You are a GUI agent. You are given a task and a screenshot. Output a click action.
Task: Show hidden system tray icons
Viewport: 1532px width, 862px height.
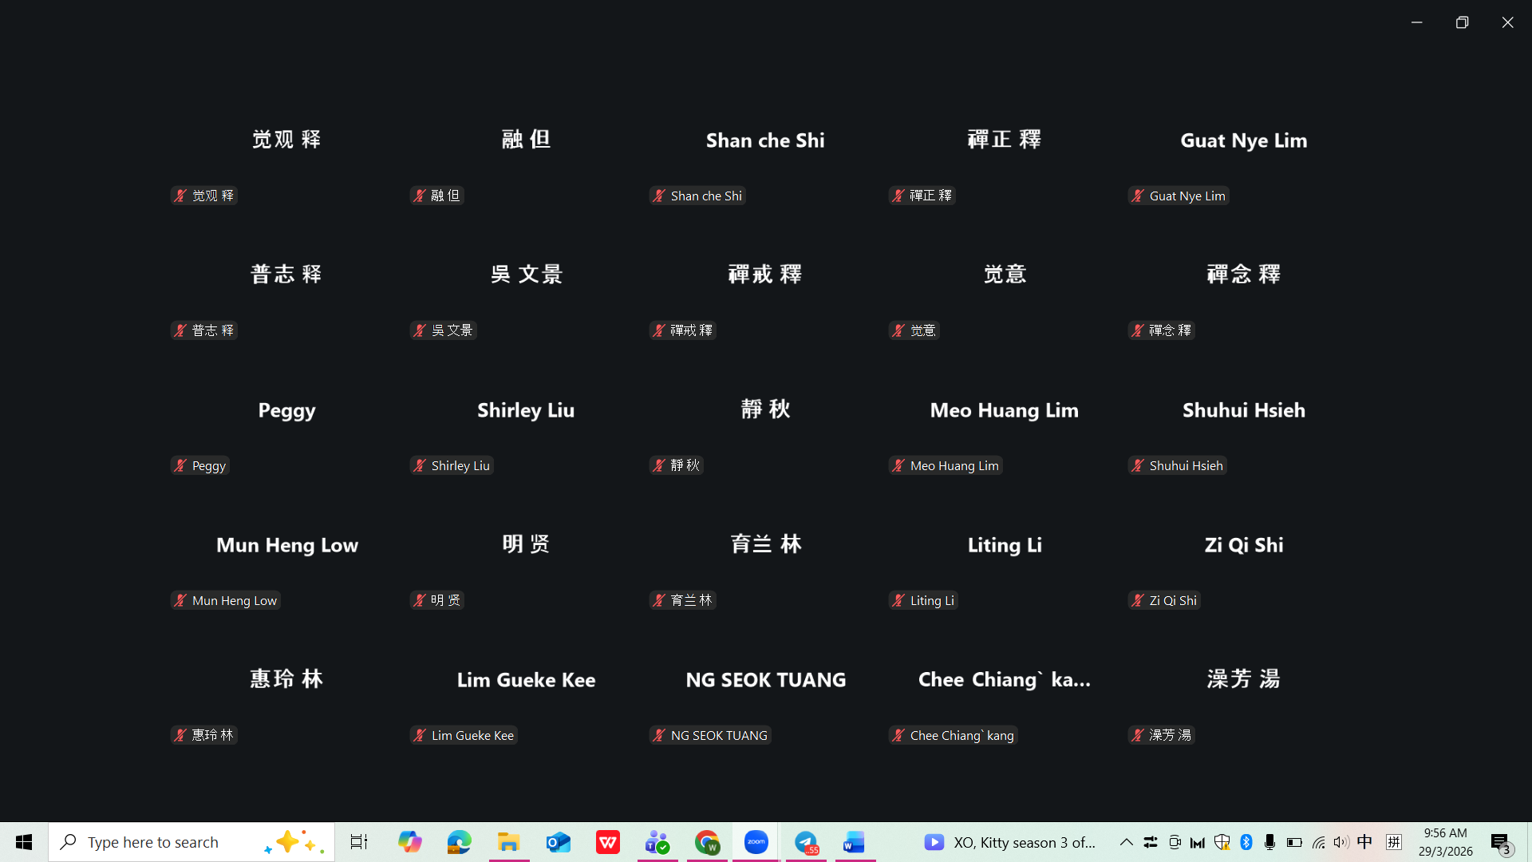(1126, 842)
